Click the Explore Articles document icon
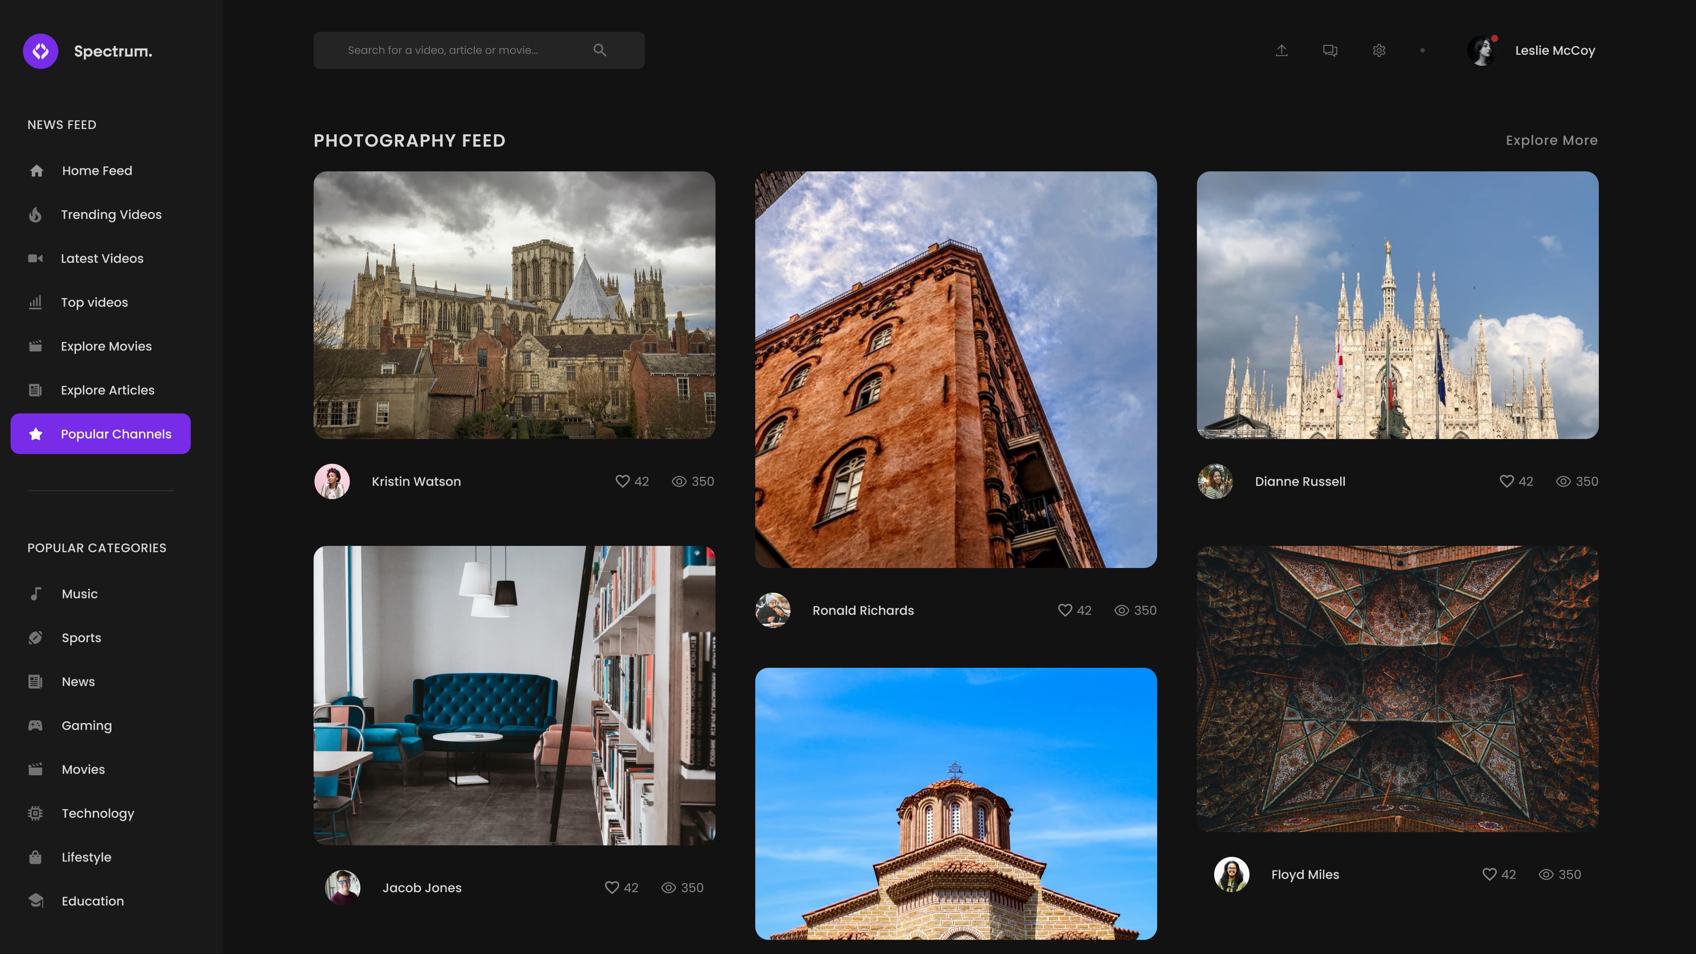The image size is (1696, 954). tap(35, 390)
